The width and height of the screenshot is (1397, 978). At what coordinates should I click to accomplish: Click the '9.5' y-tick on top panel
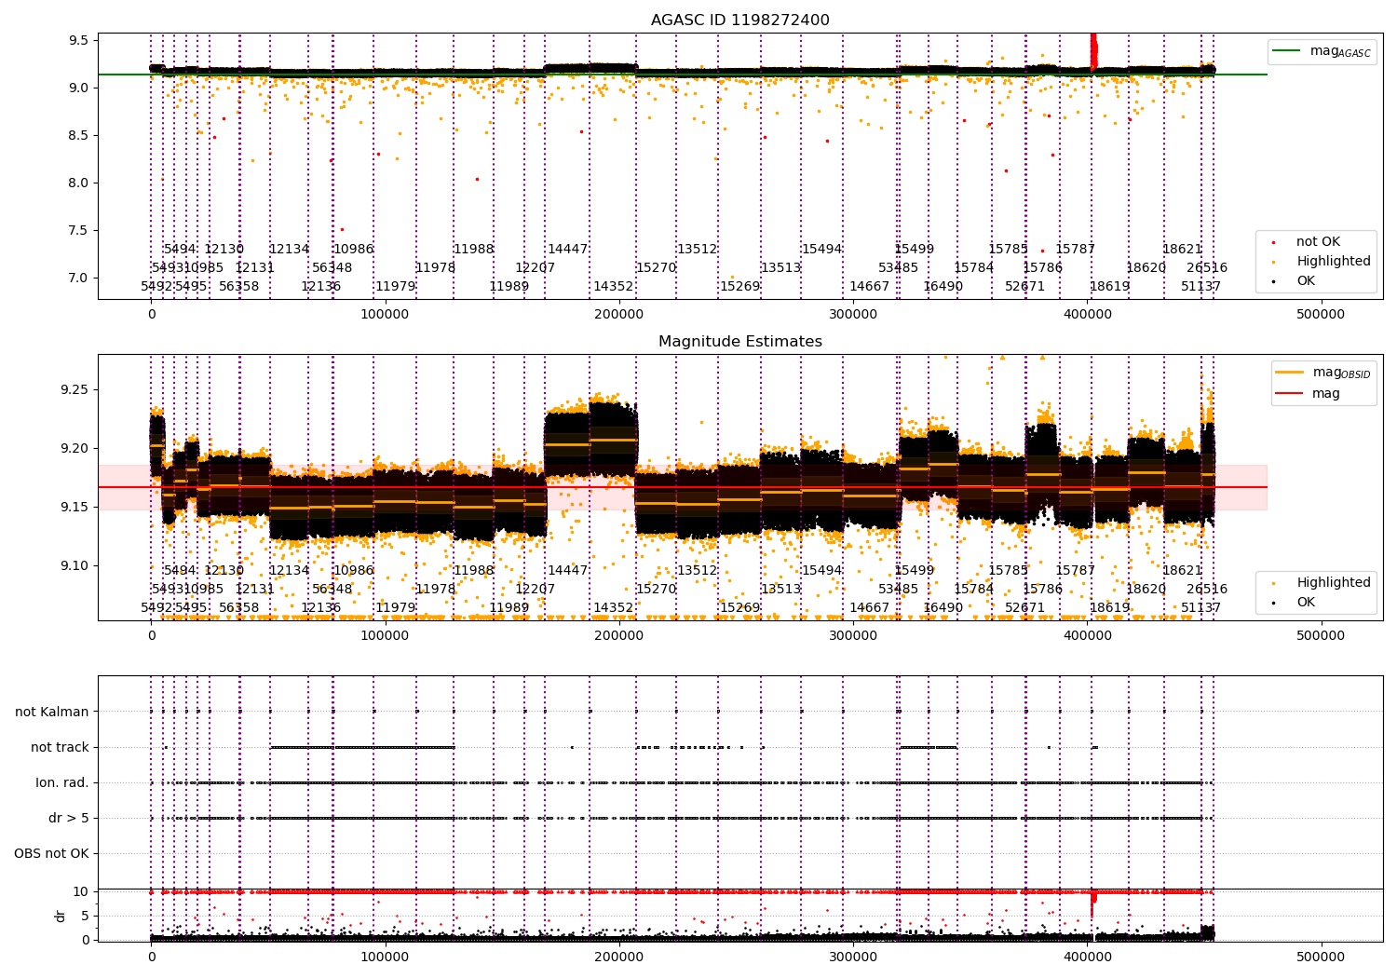pyautogui.click(x=79, y=40)
